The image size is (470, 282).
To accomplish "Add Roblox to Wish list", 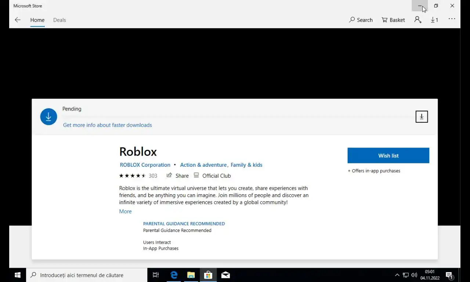I will point(388,156).
